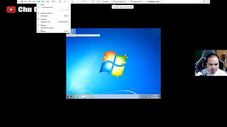Viewport: 227px width, 127px height.
Task: Expand the Power submenu
Action: [54, 5]
